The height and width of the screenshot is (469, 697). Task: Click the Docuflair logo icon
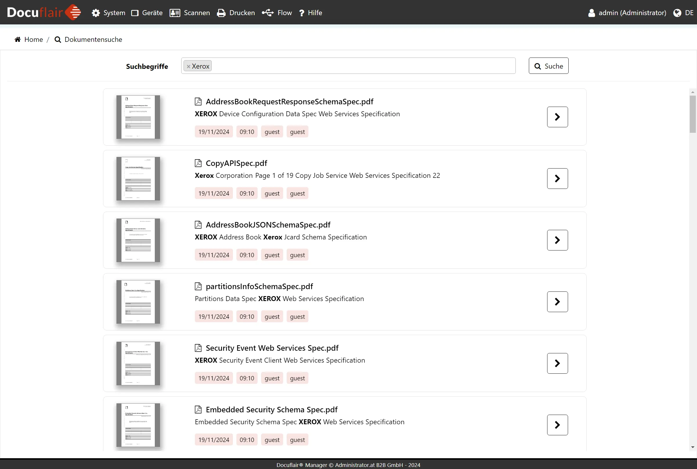tap(73, 12)
